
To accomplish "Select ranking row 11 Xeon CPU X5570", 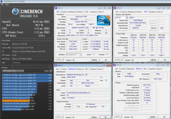I will tap(27, 104).
